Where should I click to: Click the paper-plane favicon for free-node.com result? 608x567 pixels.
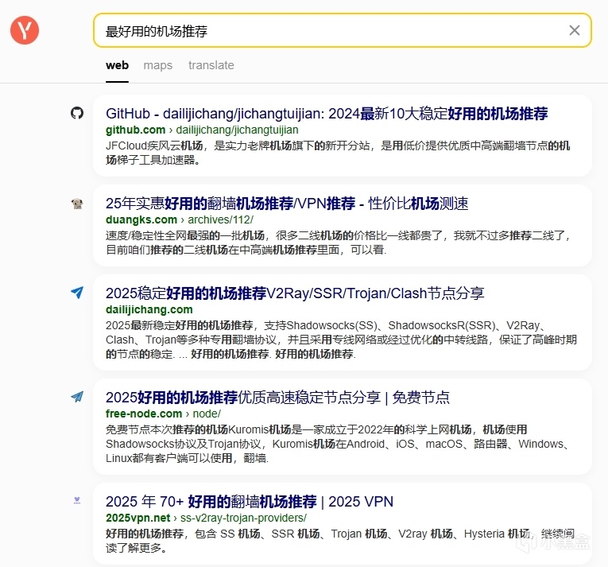77,397
